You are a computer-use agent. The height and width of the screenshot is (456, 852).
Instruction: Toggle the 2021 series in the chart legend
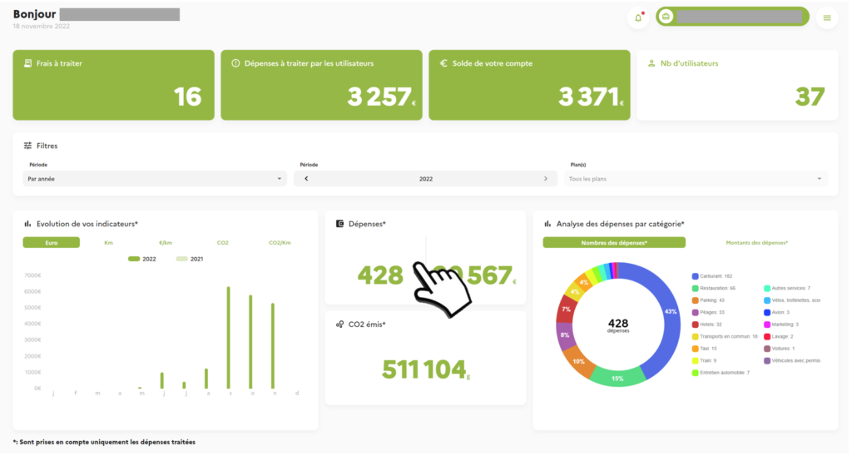click(190, 260)
